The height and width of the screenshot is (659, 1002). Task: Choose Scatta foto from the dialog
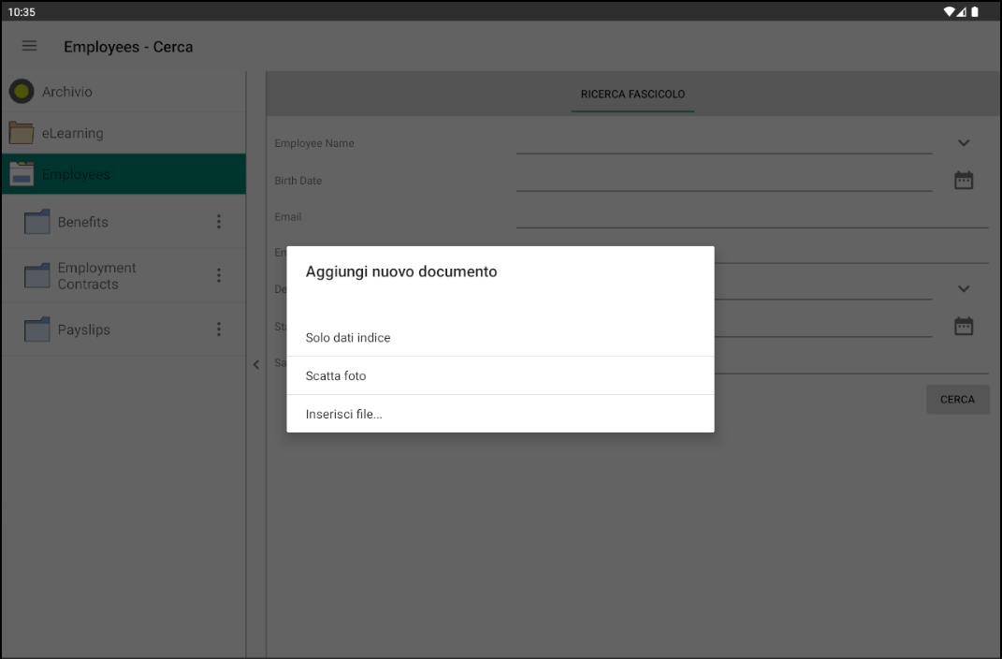(x=335, y=375)
